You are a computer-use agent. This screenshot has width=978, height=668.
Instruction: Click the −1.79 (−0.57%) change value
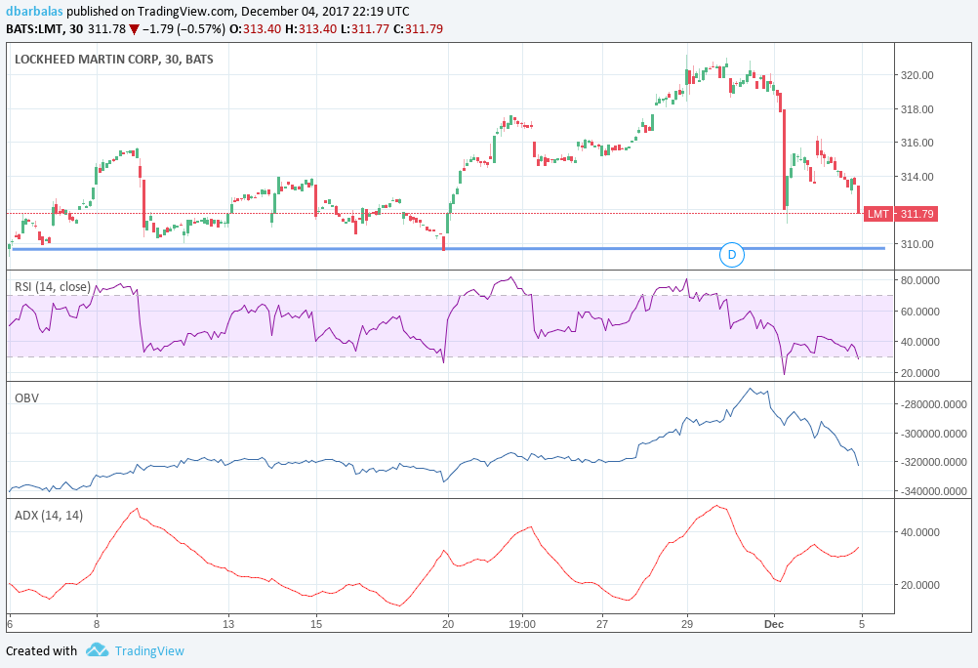[184, 28]
